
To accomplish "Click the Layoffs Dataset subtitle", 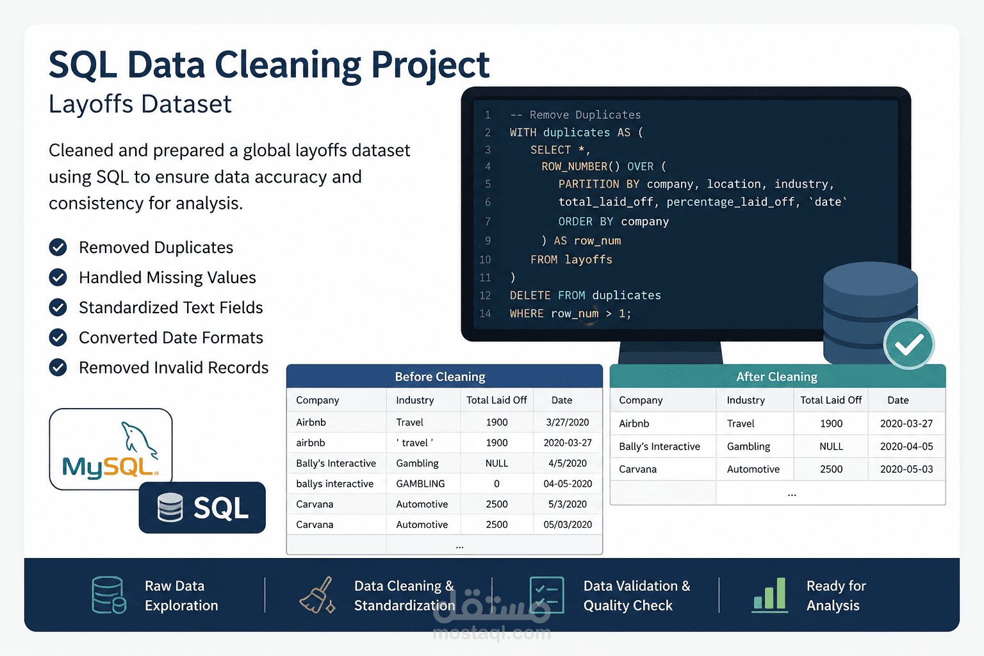I will pyautogui.click(x=140, y=104).
